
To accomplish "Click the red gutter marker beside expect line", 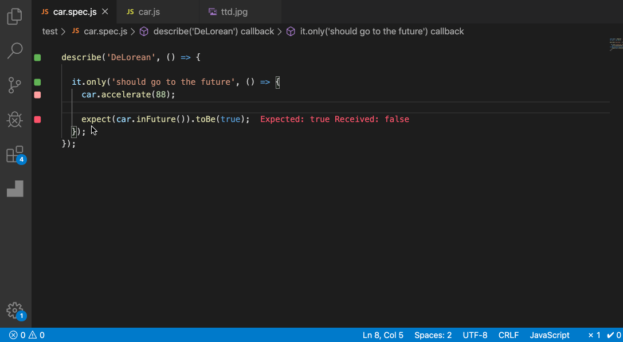I will (x=37, y=119).
